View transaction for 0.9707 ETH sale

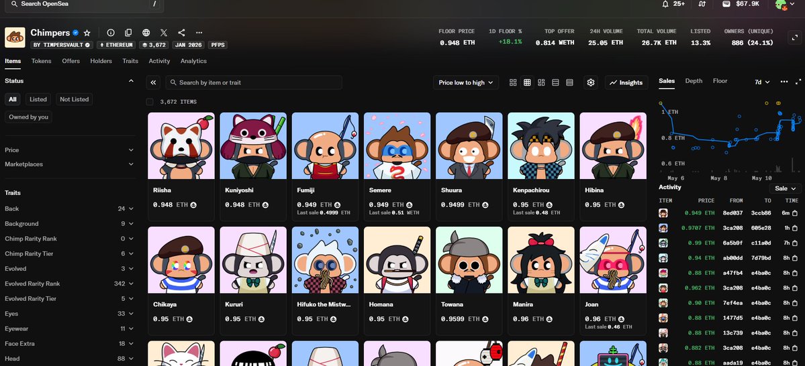pyautogui.click(x=795, y=228)
